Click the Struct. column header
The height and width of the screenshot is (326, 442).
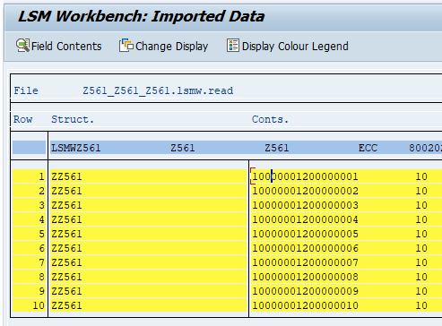pos(73,119)
